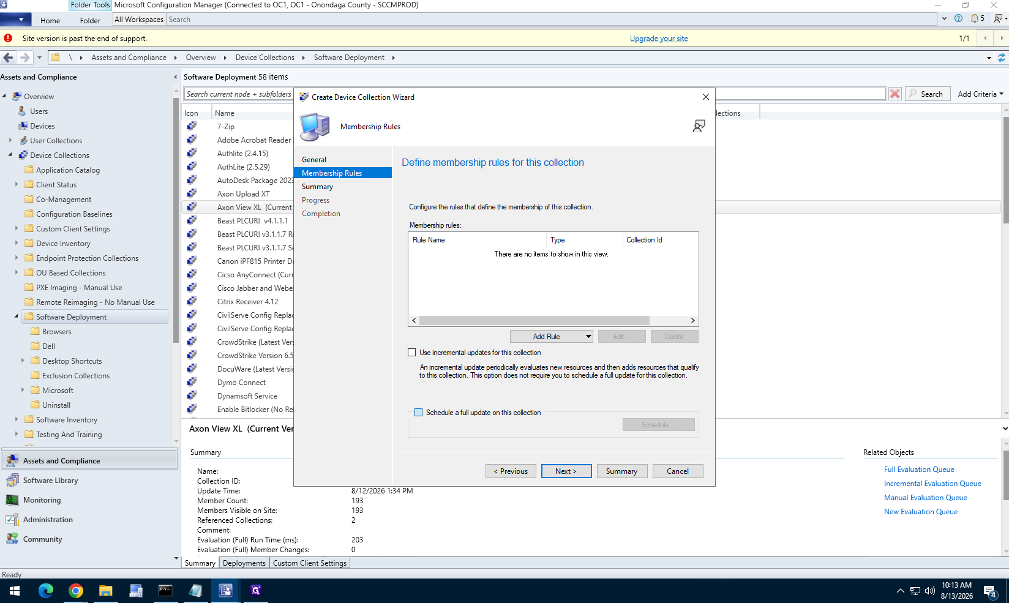Open the New Evaluation Queue link
Viewport: 1009px width, 603px height.
click(921, 512)
